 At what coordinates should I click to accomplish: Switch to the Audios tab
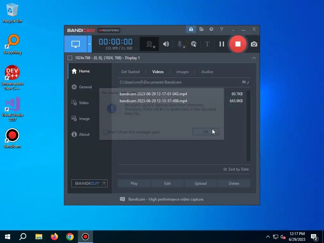(x=207, y=72)
